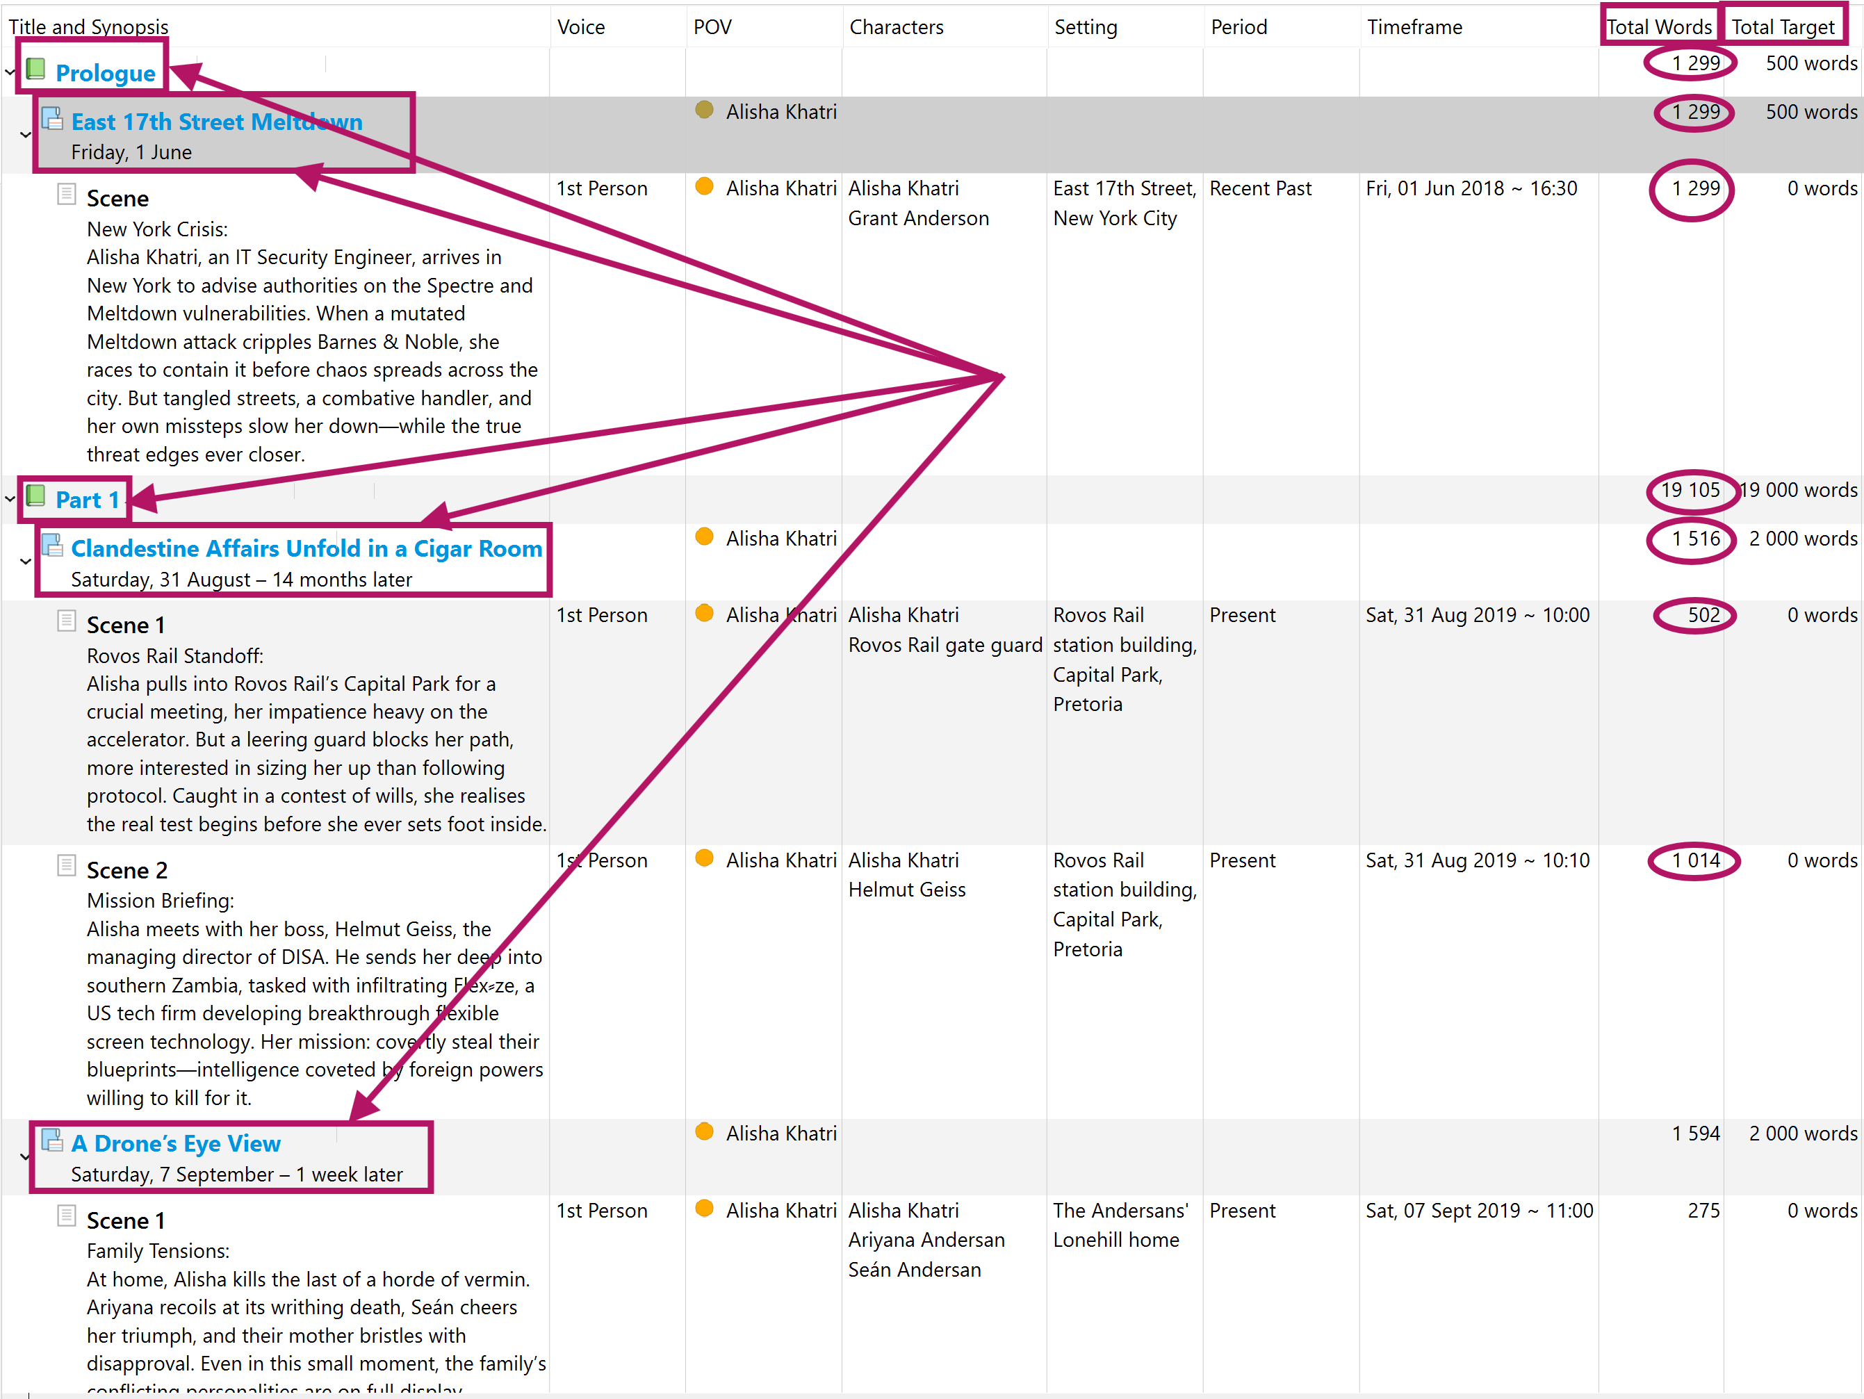Image resolution: width=1864 pixels, height=1399 pixels.
Task: Select the Family Tensions scene title
Action: click(x=126, y=1220)
